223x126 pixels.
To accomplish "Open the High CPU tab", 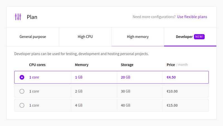I will 85,37.
